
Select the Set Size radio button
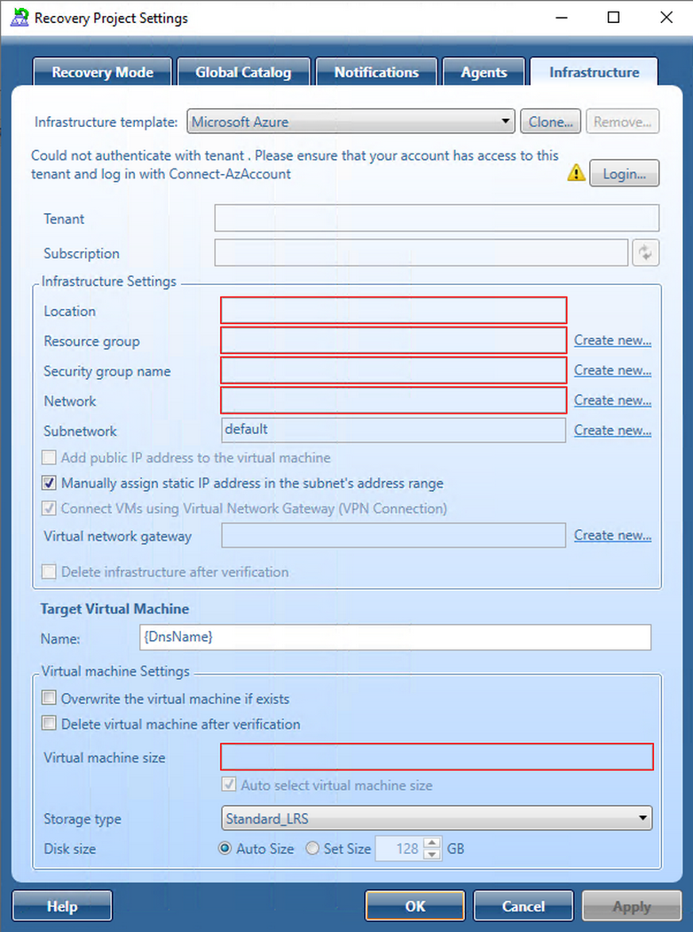pyautogui.click(x=312, y=849)
